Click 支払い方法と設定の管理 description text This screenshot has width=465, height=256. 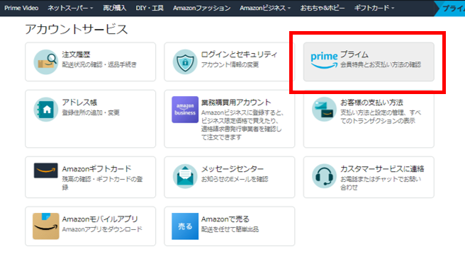(x=381, y=117)
